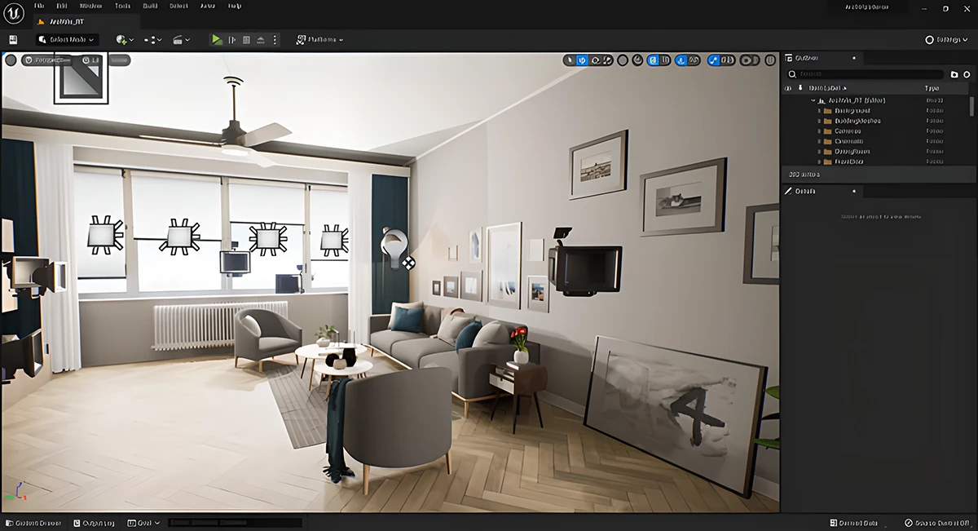Open the play options three-dot menu
The height and width of the screenshot is (531, 978).
(275, 39)
